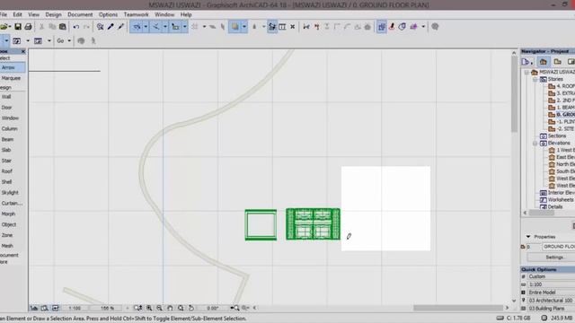Image resolution: width=575 pixels, height=323 pixels.
Task: Select the Morph tool
Action: (8, 214)
